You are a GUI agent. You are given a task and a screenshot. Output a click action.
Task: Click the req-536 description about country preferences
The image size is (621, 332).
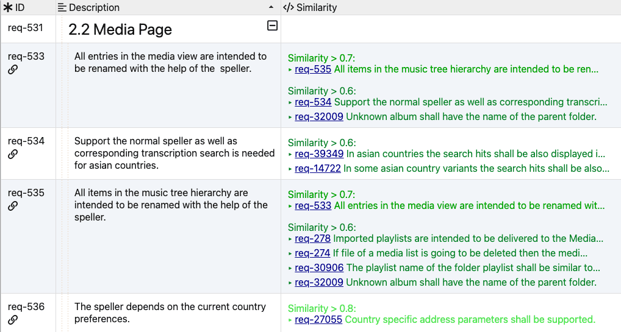coord(170,313)
